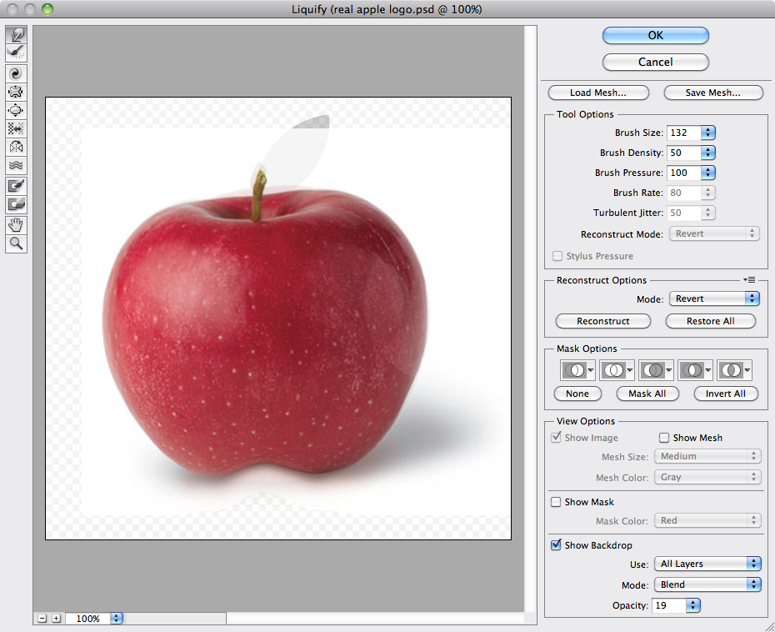Click the Reconstruct button
Viewport: 775px width, 632px height.
click(603, 321)
